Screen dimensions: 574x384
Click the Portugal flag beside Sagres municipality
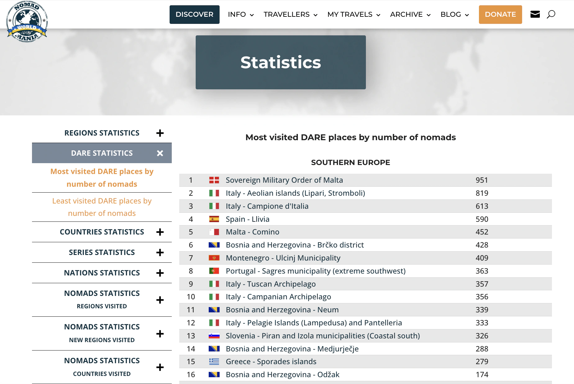214,271
